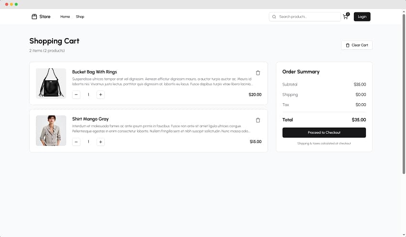
Task: Click the Shirt Mango Gray title
Action: pos(90,119)
